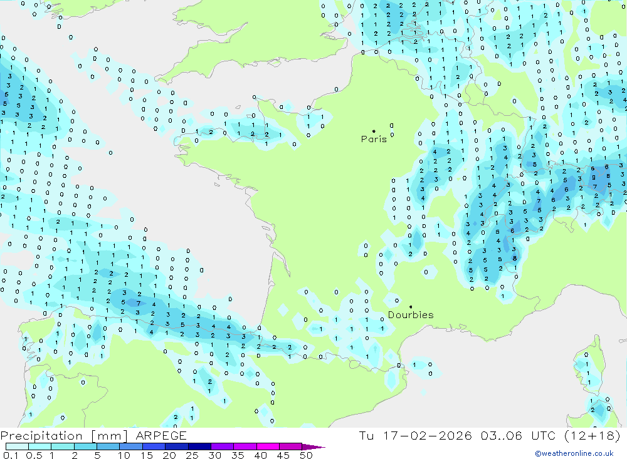Screen dimensions: 627x459
Task: Click the date 'Tu 17-02-2026'
Action: (415, 435)
